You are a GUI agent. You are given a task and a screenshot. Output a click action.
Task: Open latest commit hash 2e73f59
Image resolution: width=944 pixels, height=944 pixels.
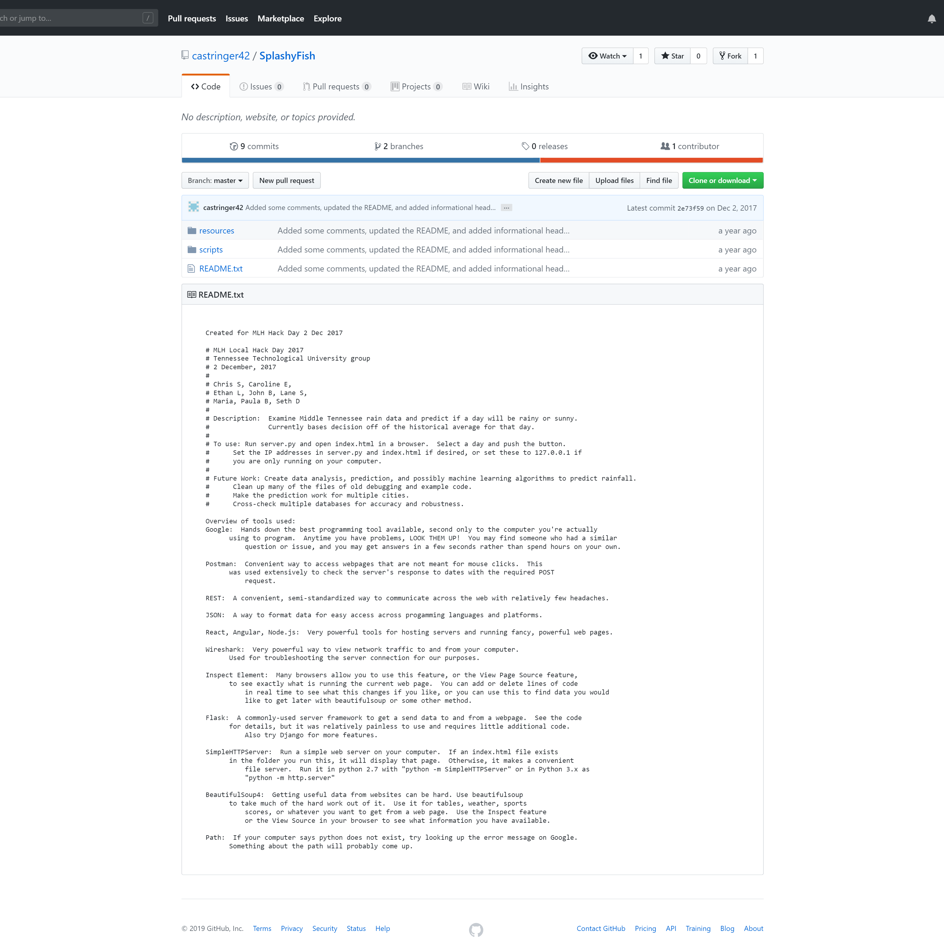click(690, 208)
